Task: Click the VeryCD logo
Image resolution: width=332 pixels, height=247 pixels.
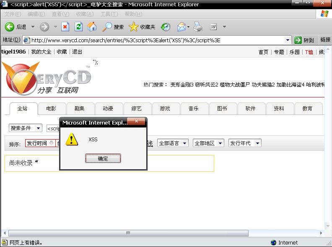Action: click(x=46, y=78)
